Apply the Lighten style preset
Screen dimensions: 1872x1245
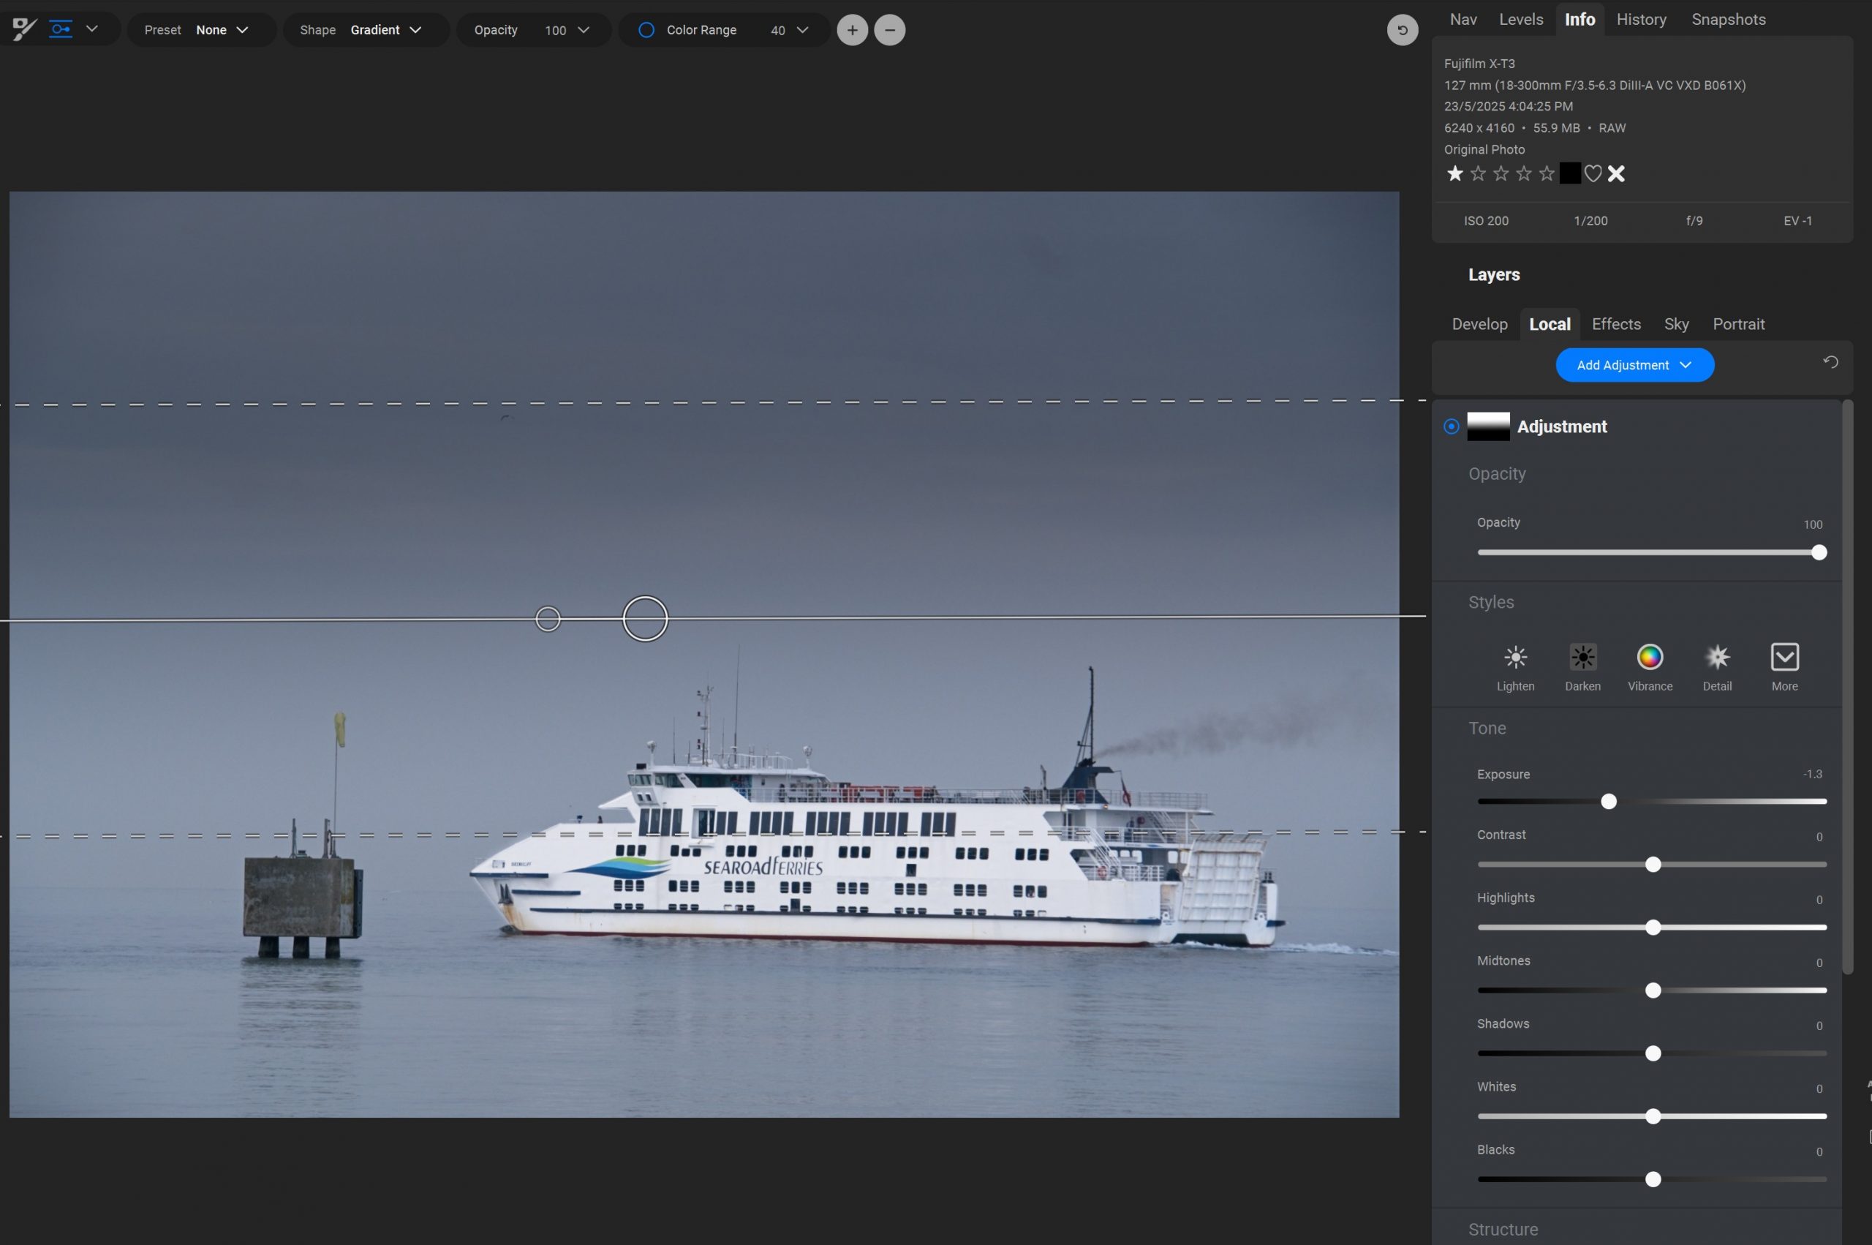(1515, 658)
